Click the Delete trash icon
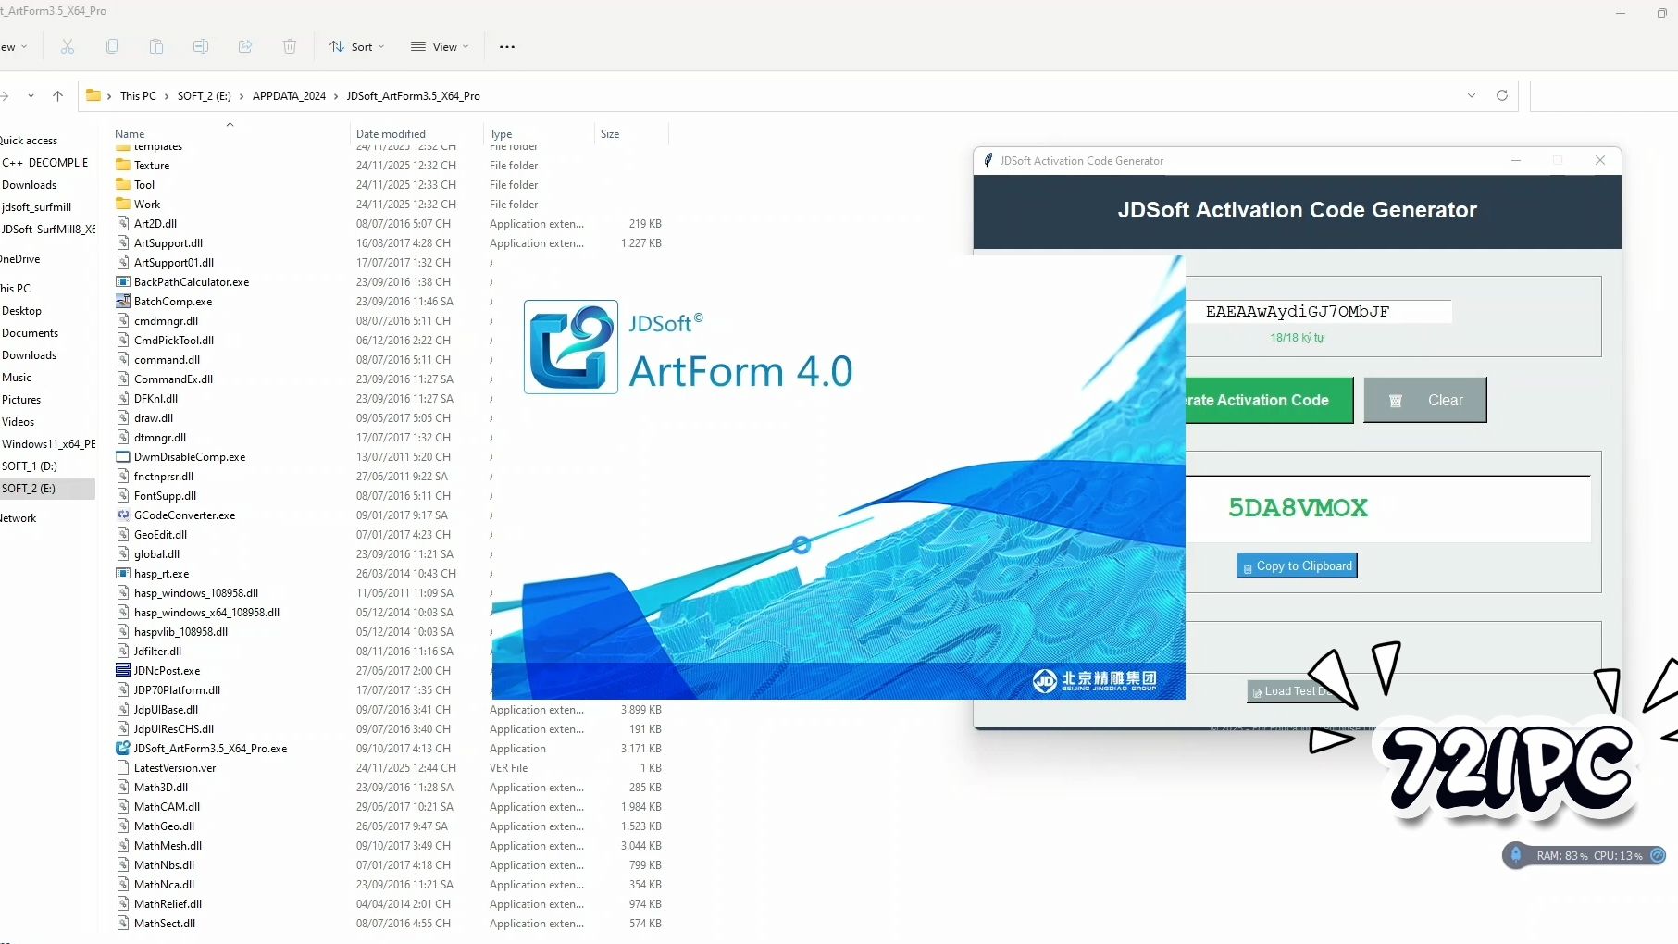Screen dimensions: 1678x944 click(x=290, y=47)
